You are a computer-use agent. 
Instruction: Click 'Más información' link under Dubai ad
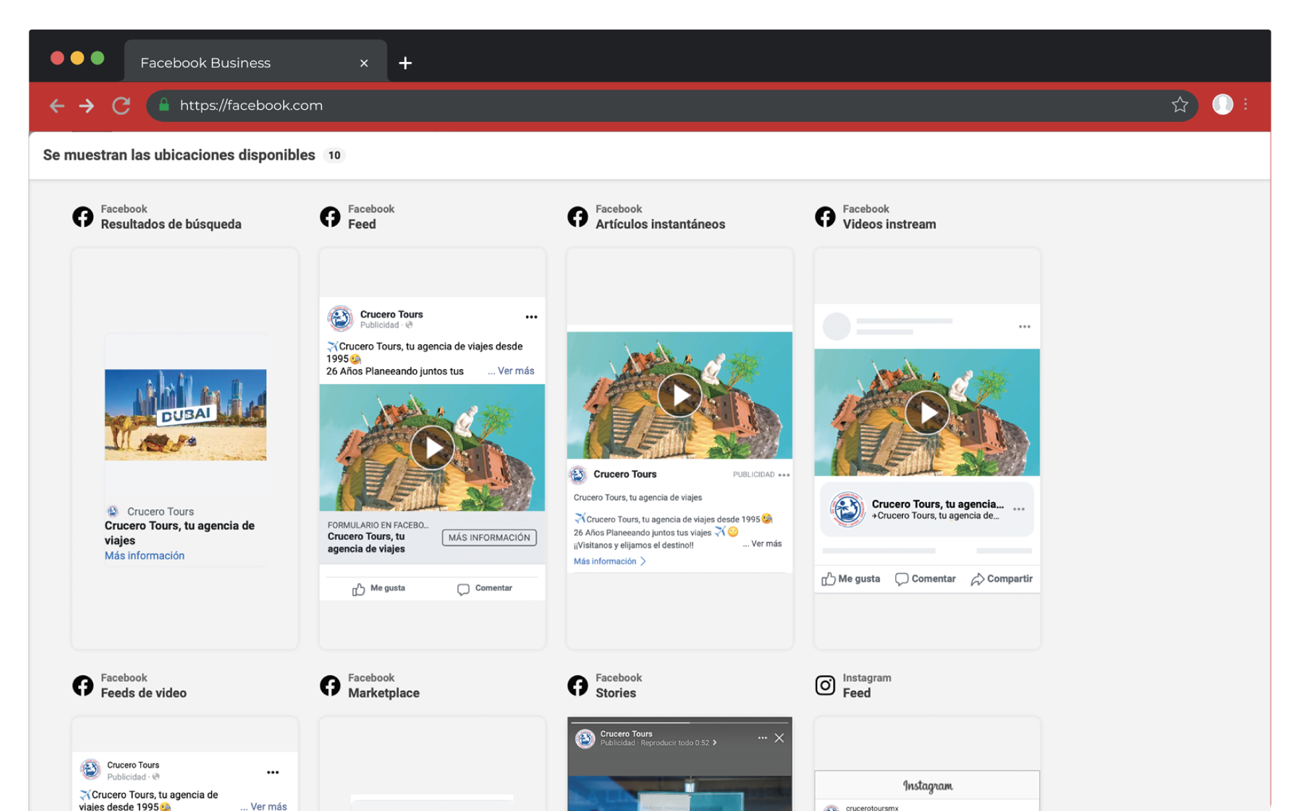click(145, 556)
